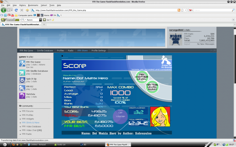Click the FFR Simfile Database arrow icon

coord(22,73)
